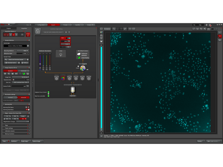Click the unlocked padlock settings icon

click(x=38, y=31)
